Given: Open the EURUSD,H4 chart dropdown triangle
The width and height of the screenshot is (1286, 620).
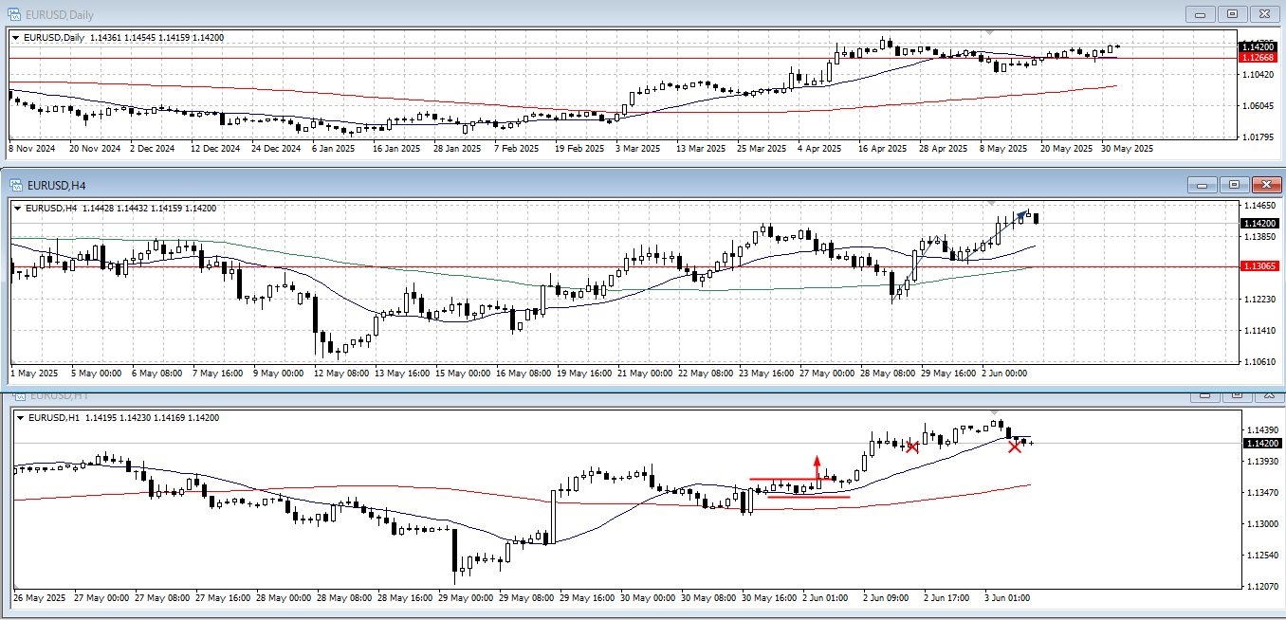Looking at the screenshot, I should [x=16, y=209].
